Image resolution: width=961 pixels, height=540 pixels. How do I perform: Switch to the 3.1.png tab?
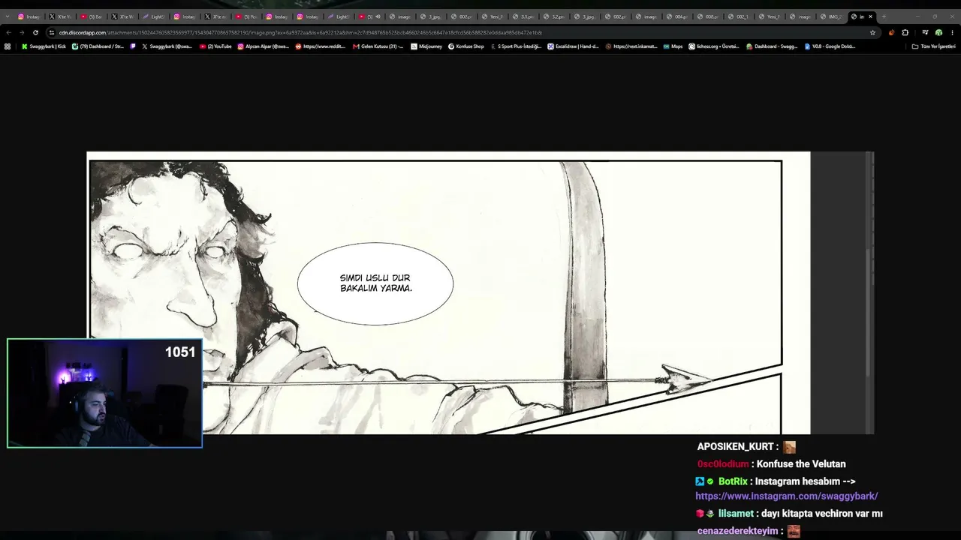[524, 16]
